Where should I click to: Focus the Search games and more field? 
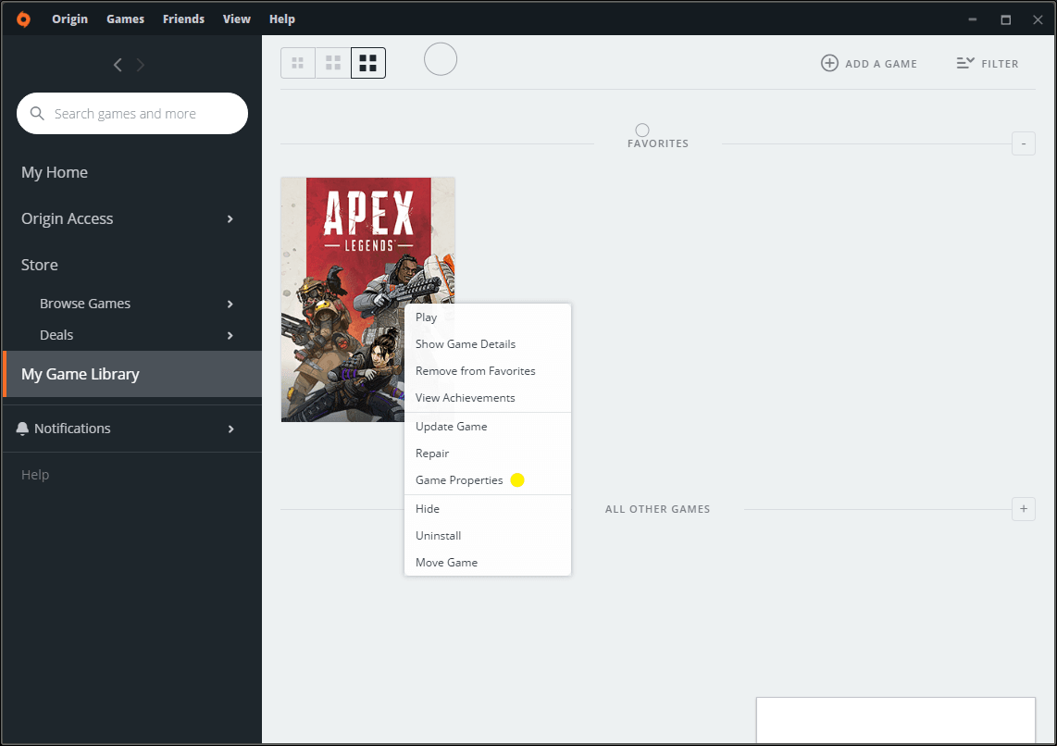132,113
